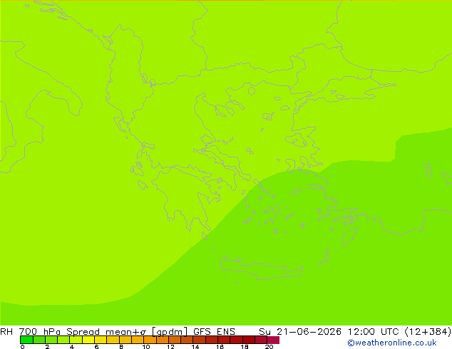Click the legend swatch starting at label 8
This screenshot has width=452, height=349.
tap(125, 340)
